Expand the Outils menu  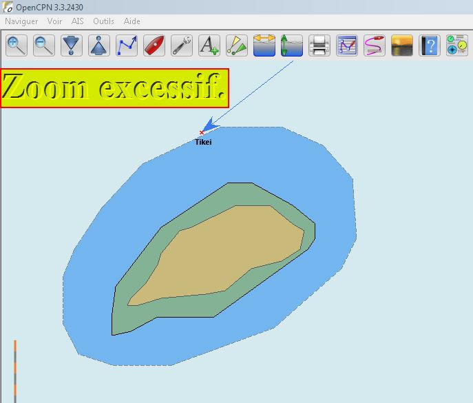tap(103, 21)
